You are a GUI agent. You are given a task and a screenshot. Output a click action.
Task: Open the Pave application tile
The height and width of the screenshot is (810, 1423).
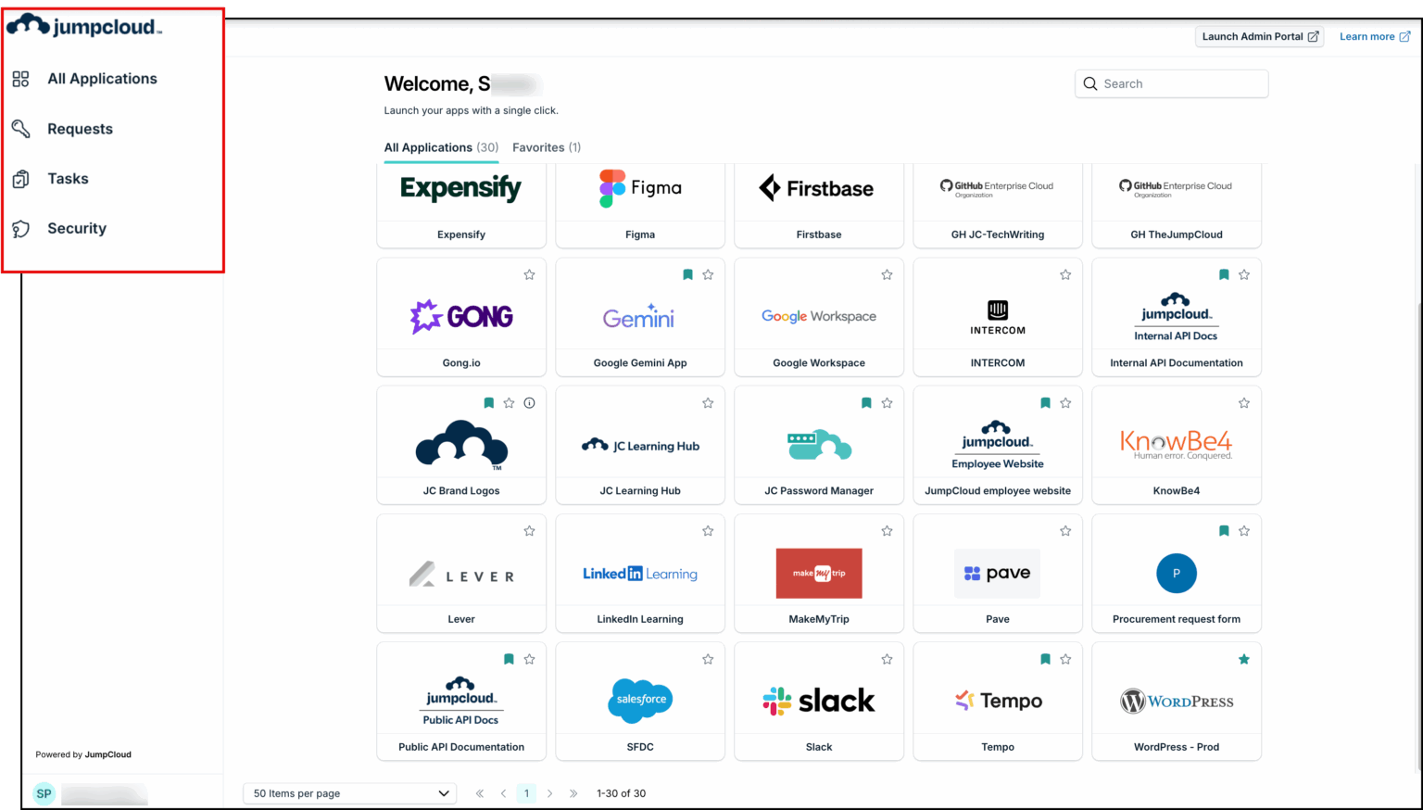pos(998,574)
